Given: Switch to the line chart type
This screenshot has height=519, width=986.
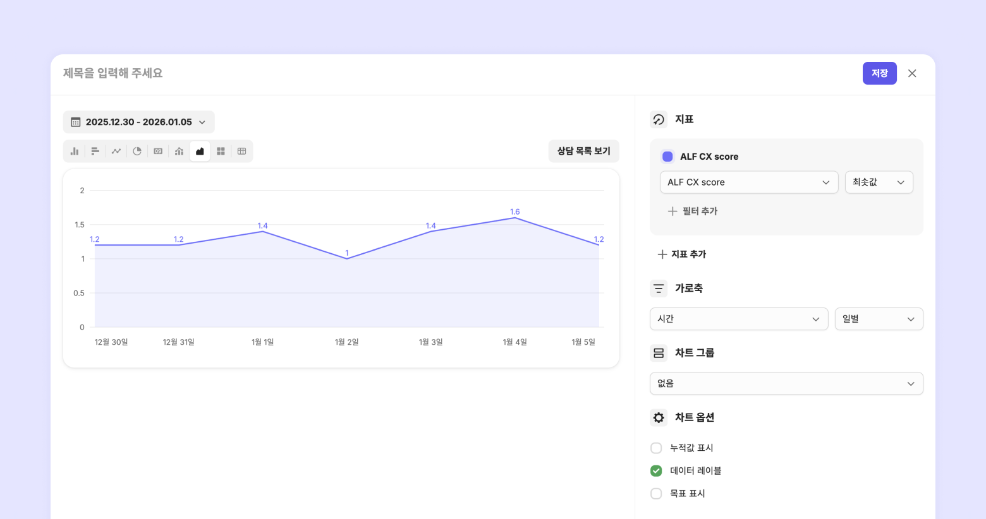Looking at the screenshot, I should click(116, 152).
